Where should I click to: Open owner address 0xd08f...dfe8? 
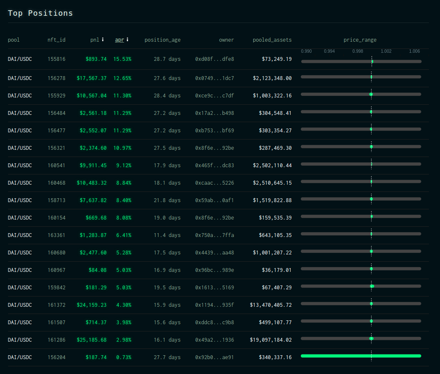214,59
